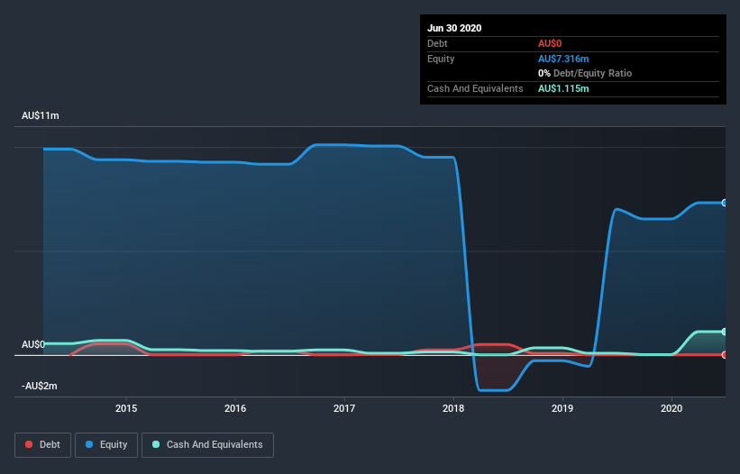Click the Cash And Equivalents endpoint marker
Screen dimensions: 740x474
coord(725,332)
